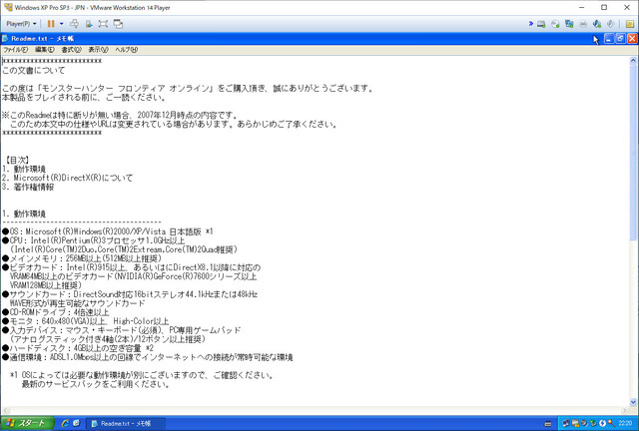639x431 pixels.
Task: Open the 表示(V) menu in Notepad
Action: [x=98, y=49]
